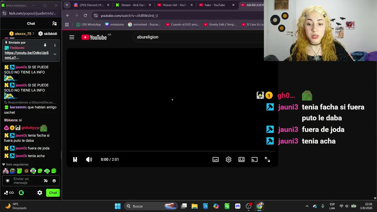Open the miniaturas bookmark
Screen dimensions: 377x212
point(115,24)
